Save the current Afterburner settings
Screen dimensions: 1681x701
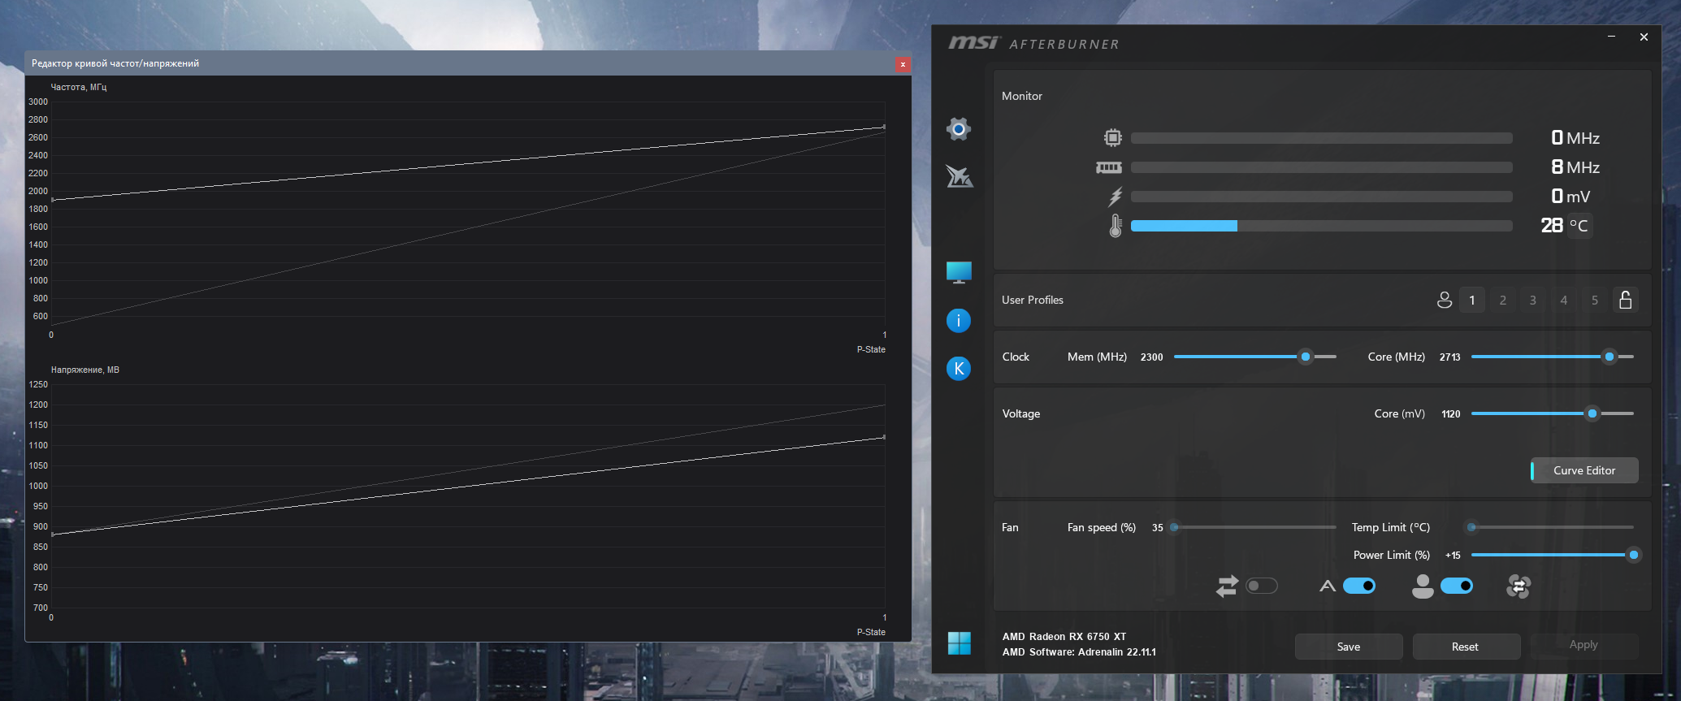coord(1349,647)
